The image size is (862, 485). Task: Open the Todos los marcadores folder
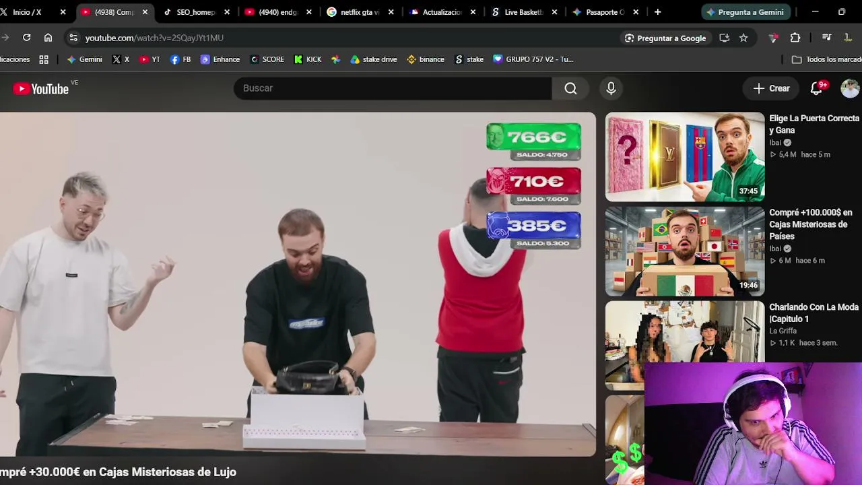[x=826, y=59]
